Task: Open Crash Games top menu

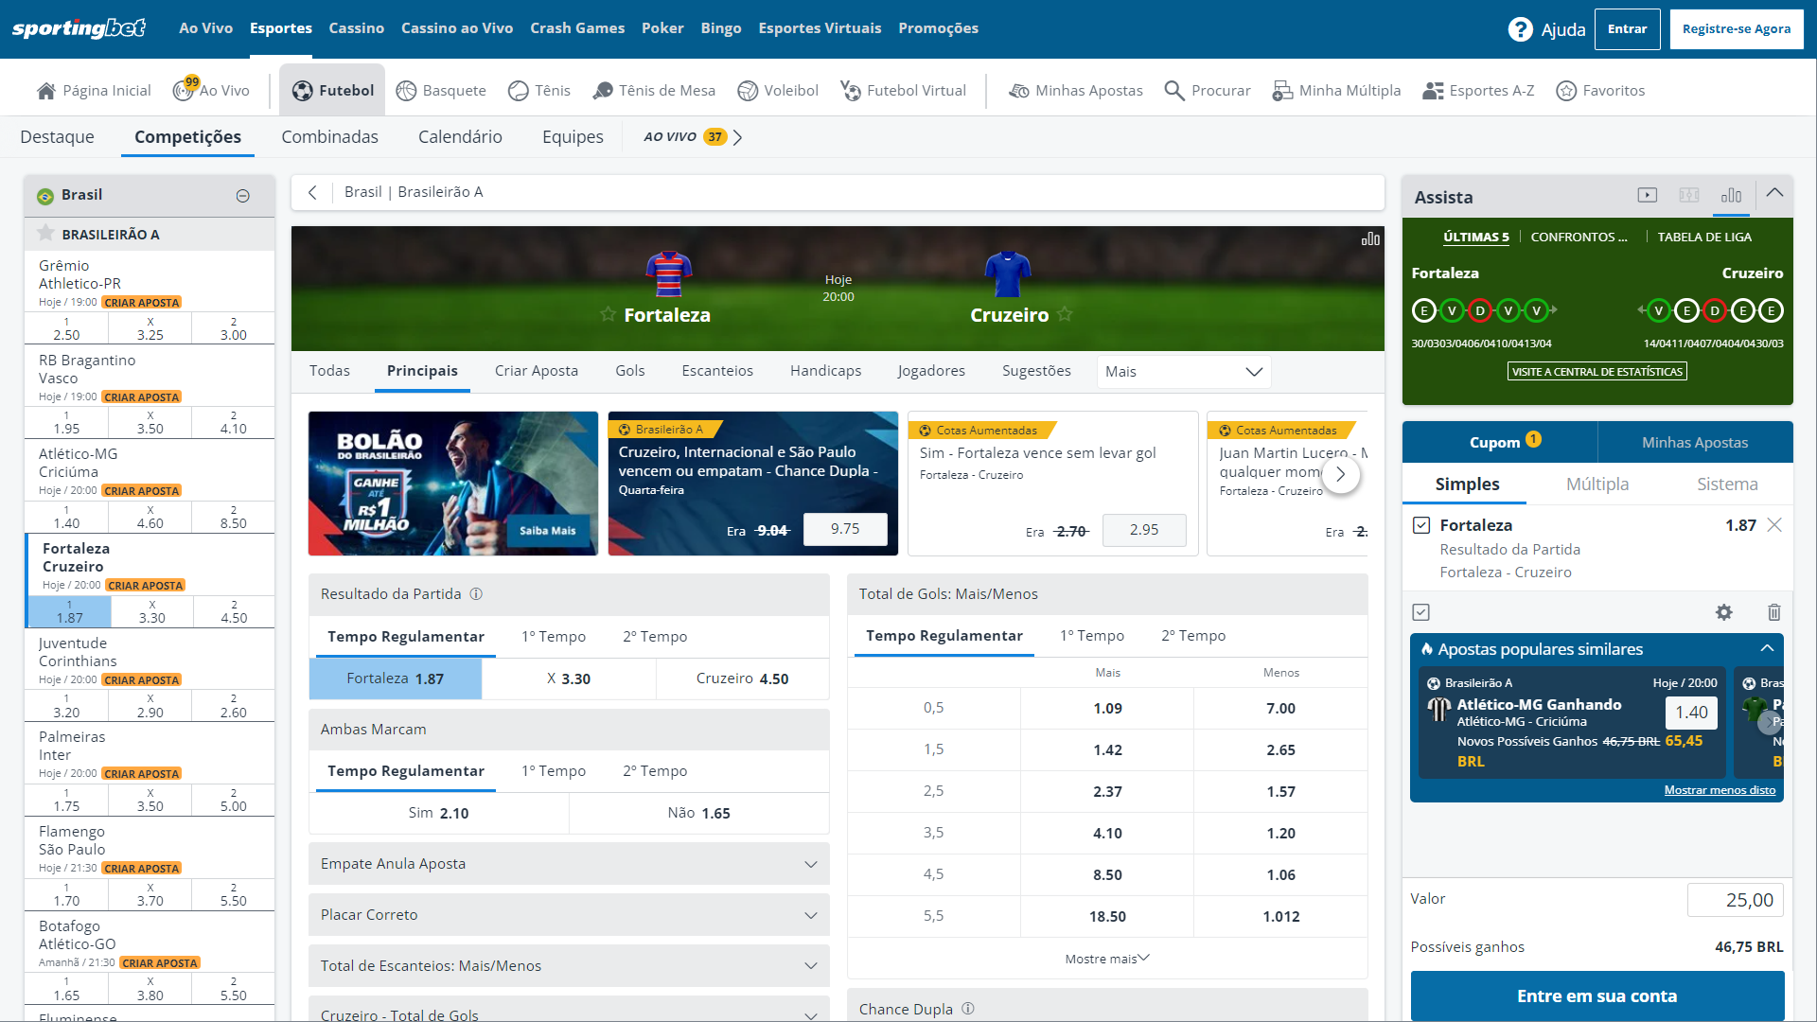Action: [577, 28]
